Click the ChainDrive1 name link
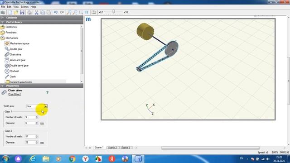Image resolution: width=290 pixels, height=163 pixels. (x=14, y=94)
